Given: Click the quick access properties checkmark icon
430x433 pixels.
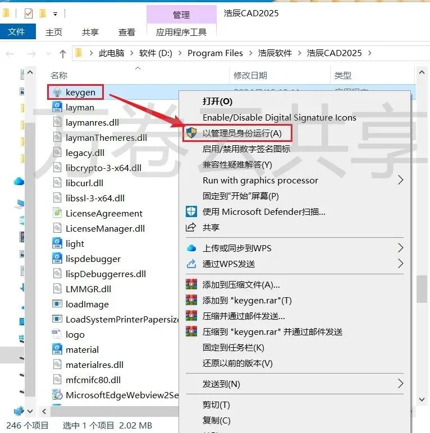Looking at the screenshot, I should [x=29, y=13].
